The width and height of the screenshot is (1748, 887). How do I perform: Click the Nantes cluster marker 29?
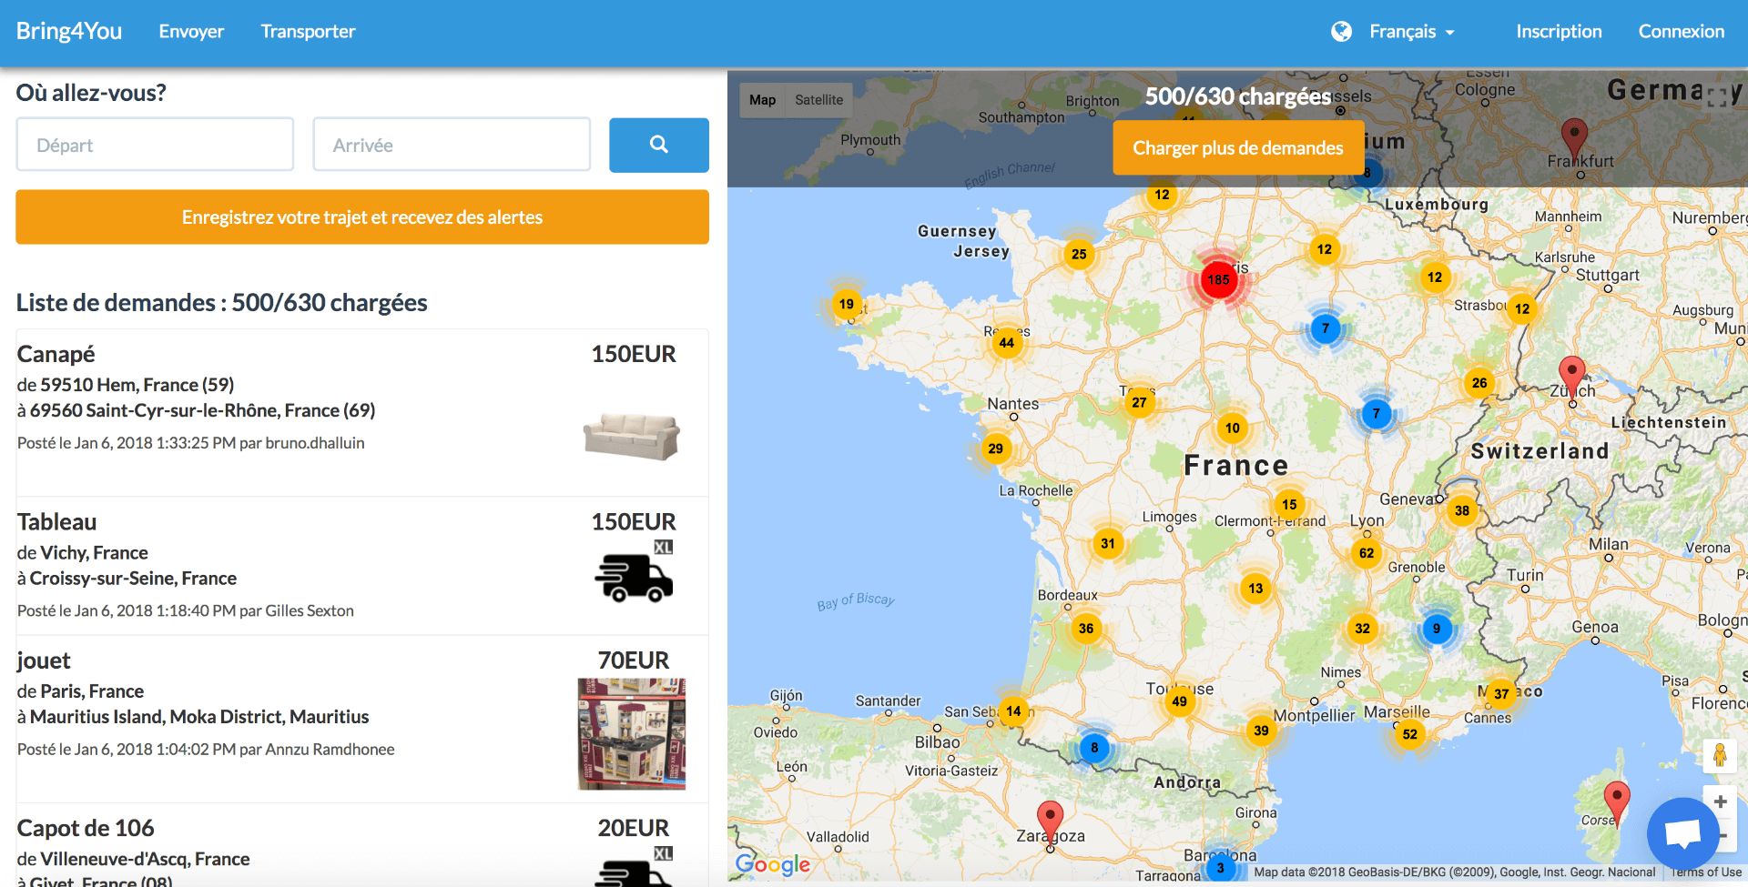(996, 449)
